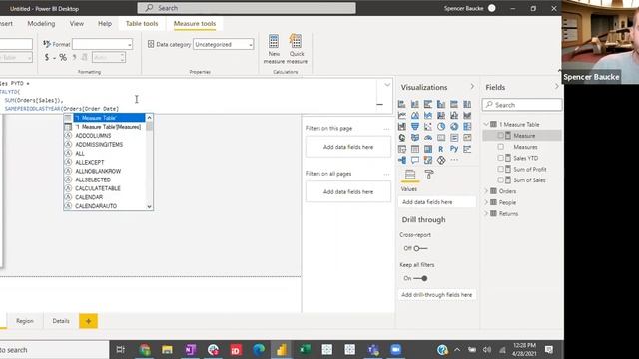Open the Modeling ribbon tab
The image size is (639, 359).
point(41,24)
